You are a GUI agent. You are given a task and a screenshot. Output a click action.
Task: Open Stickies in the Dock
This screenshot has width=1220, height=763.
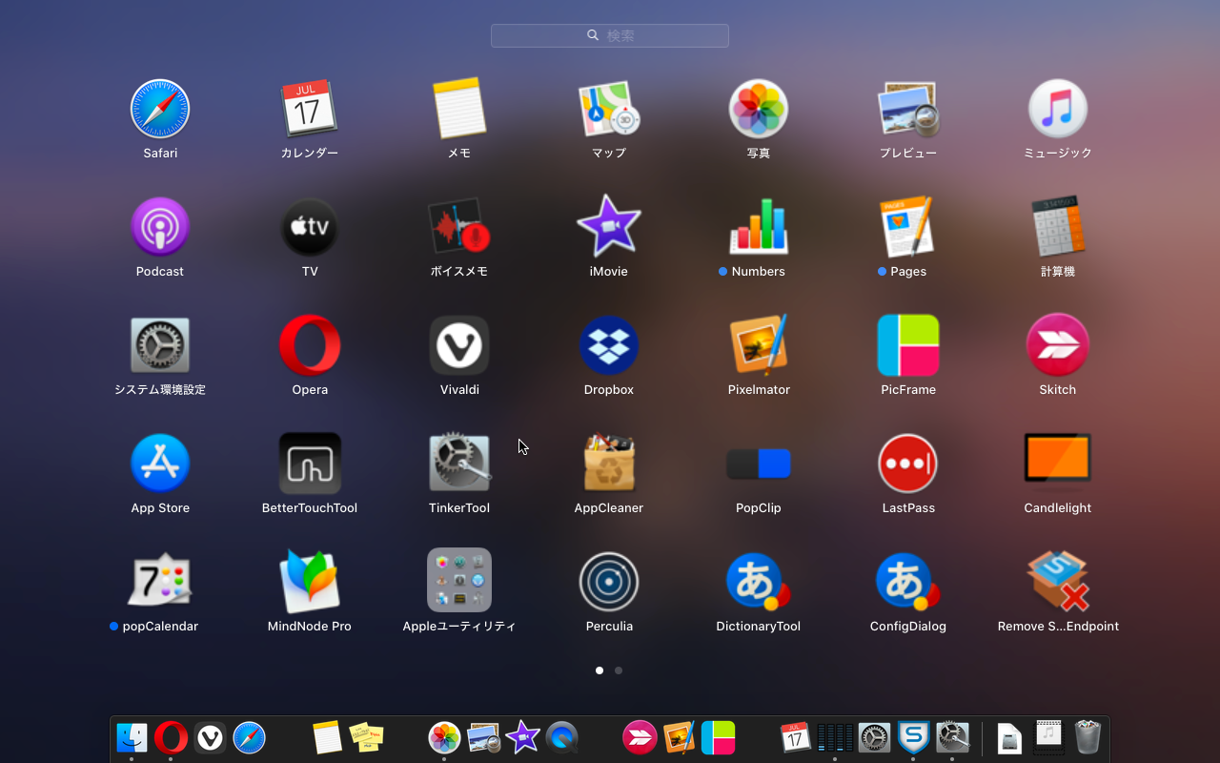[x=366, y=737]
